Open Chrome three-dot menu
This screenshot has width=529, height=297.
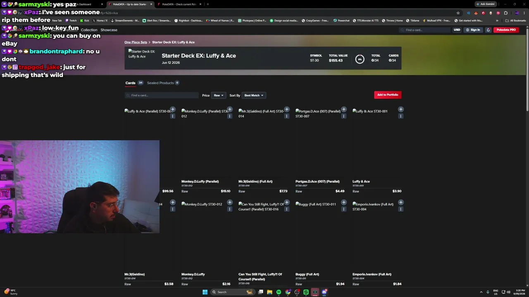click(524, 13)
